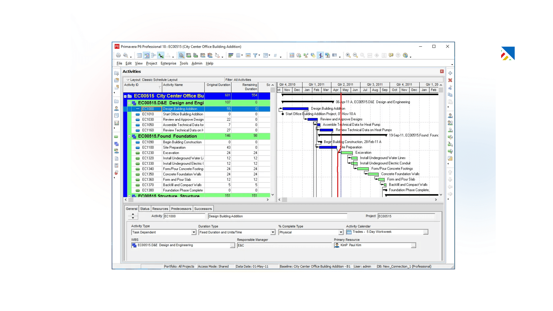Zoom out of the Gantt timeline
This screenshot has width=553, height=311.
(x=355, y=55)
